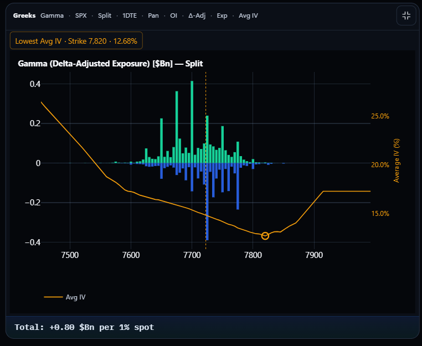Click the Avg IV header label
This screenshot has height=346, width=422.
(248, 16)
